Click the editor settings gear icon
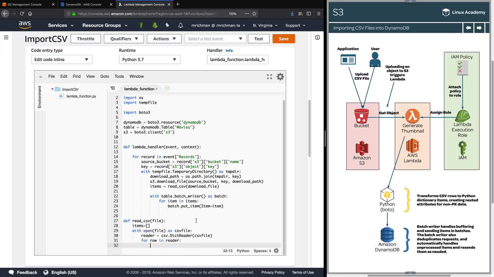Screen dimensions: 494x277 click(280, 77)
